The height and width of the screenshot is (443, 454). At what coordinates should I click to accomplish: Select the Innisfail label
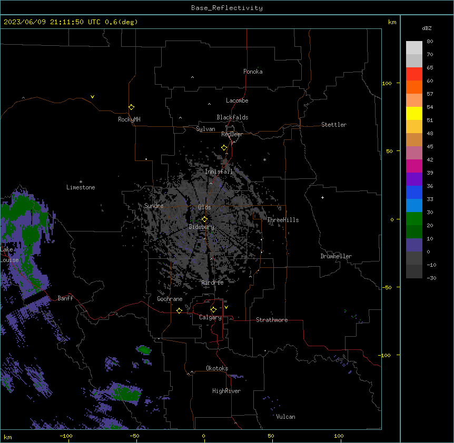(219, 172)
